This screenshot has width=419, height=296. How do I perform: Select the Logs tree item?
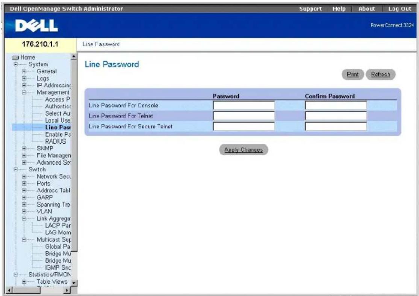pos(43,78)
